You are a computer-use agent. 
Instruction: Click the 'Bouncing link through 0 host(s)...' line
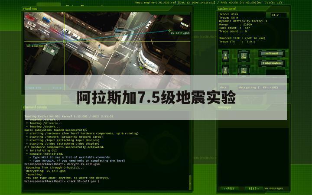pos(55,168)
